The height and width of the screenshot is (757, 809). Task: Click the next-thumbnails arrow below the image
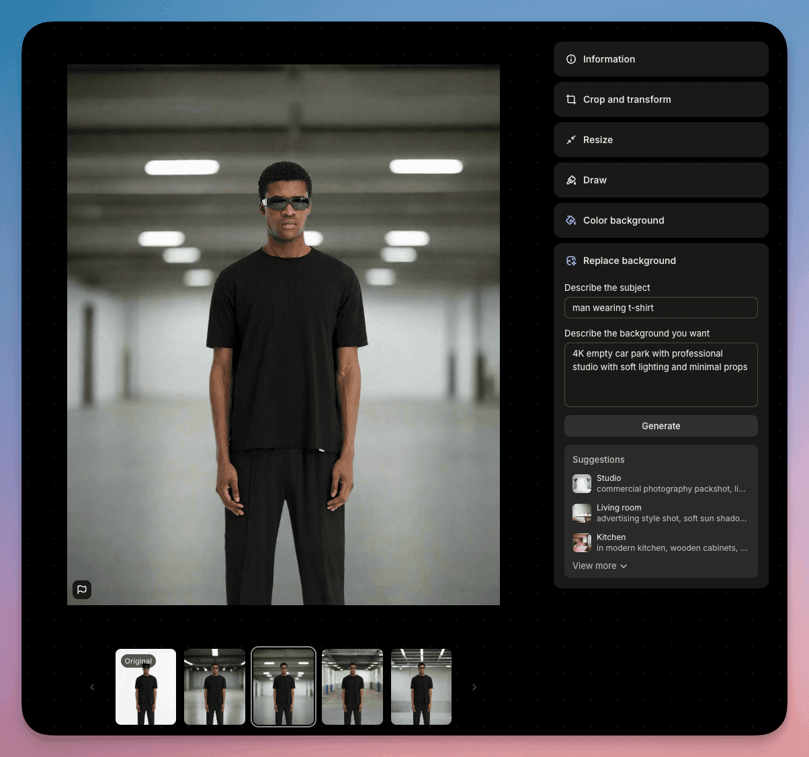pyautogui.click(x=474, y=687)
